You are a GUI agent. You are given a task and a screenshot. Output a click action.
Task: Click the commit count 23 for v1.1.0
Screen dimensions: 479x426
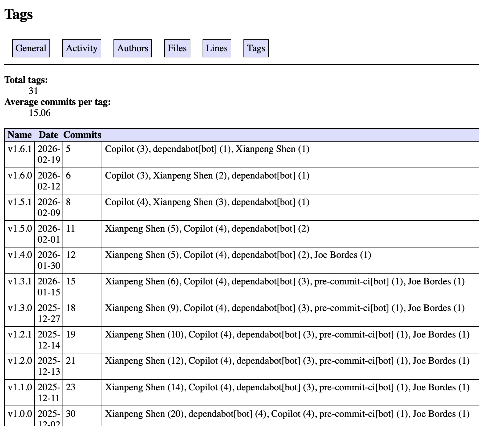(x=71, y=388)
